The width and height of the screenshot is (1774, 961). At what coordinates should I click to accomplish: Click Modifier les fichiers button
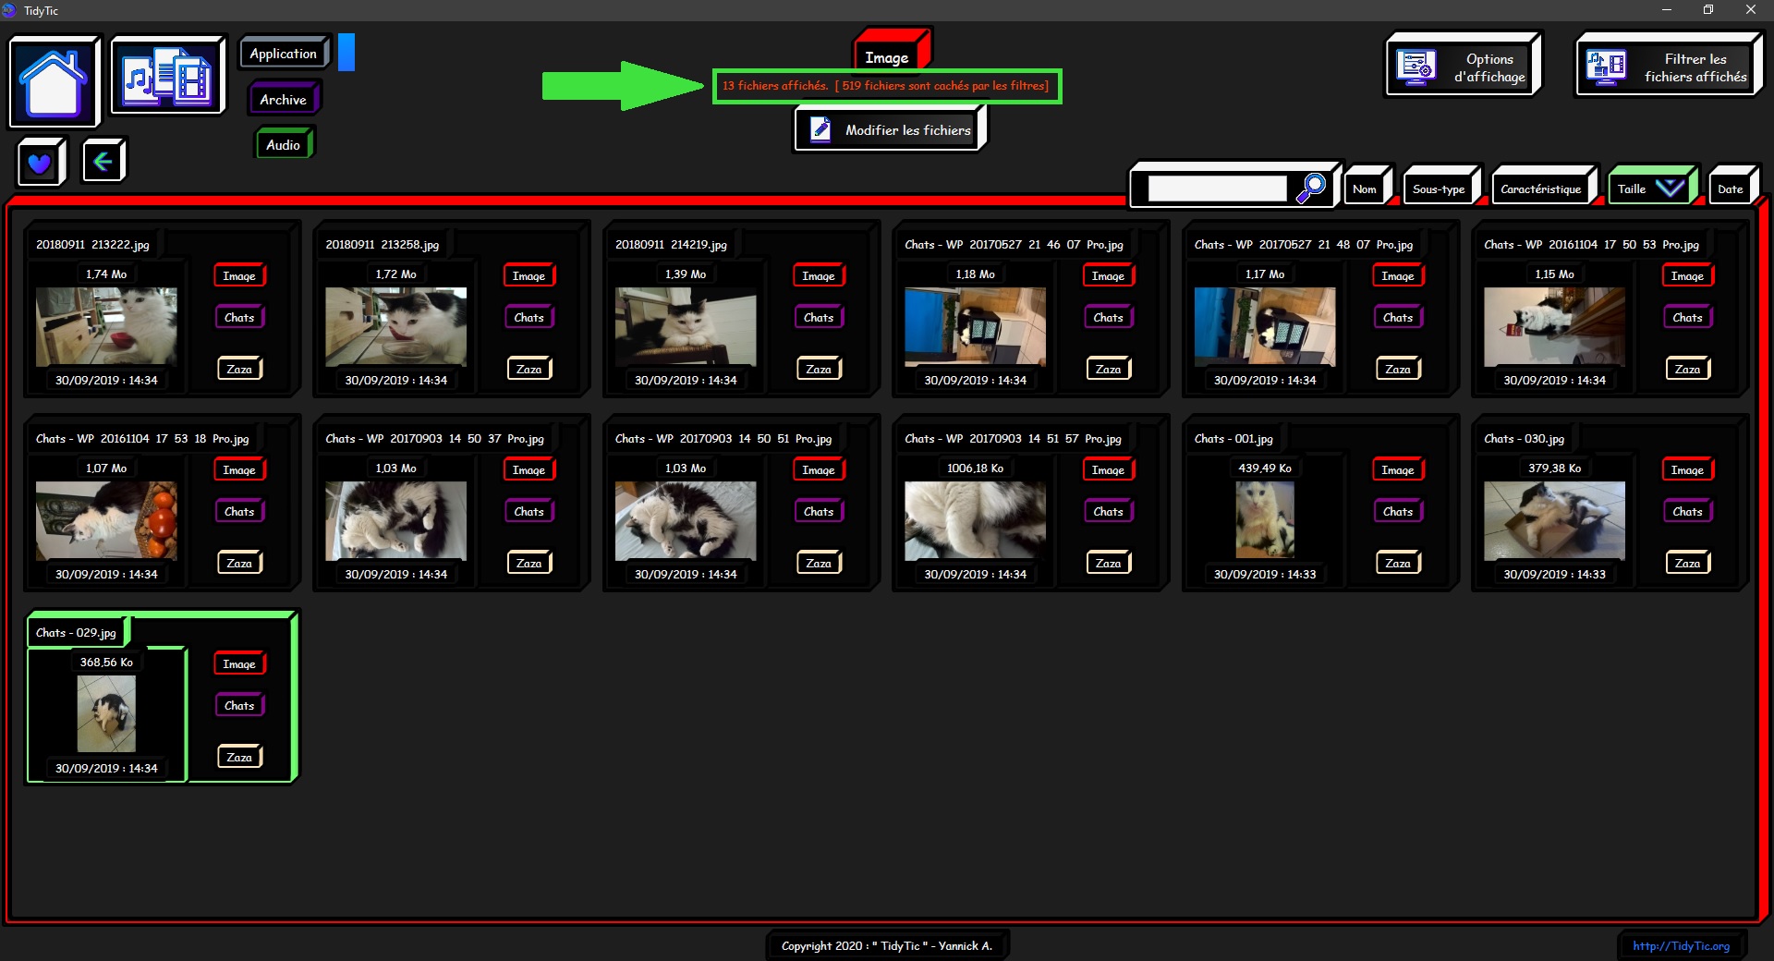890,129
